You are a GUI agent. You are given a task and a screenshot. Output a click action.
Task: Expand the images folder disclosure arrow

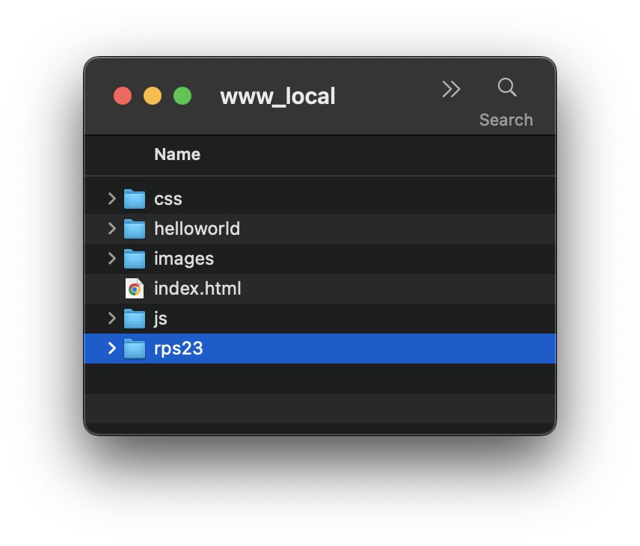[x=112, y=258]
